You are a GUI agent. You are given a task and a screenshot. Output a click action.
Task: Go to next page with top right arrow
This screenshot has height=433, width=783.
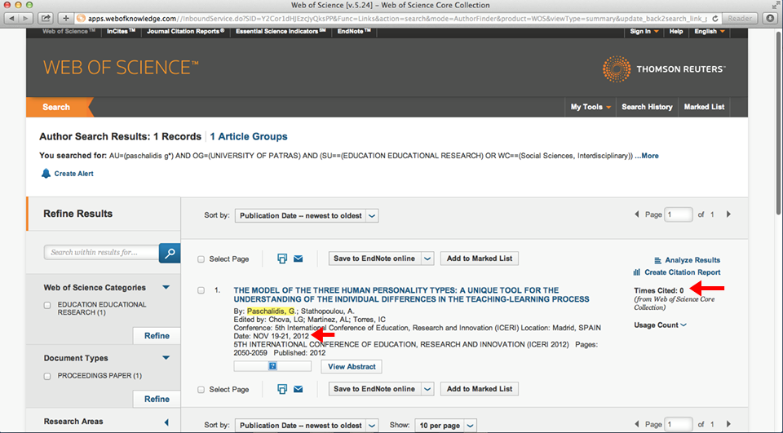(728, 214)
